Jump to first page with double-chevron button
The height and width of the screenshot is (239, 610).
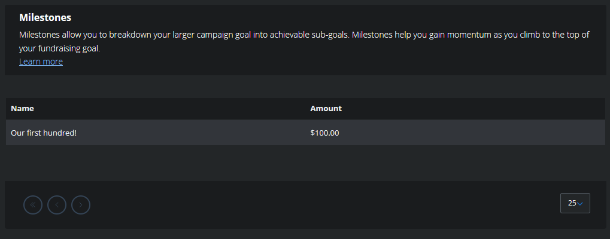(33, 205)
